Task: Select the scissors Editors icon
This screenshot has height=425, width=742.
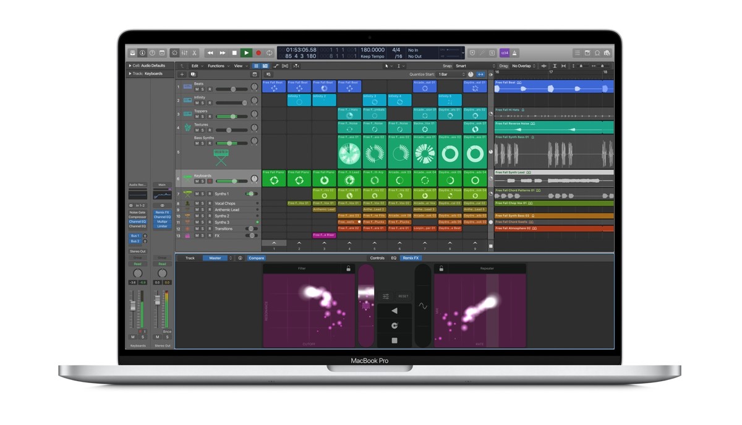Action: pos(194,53)
